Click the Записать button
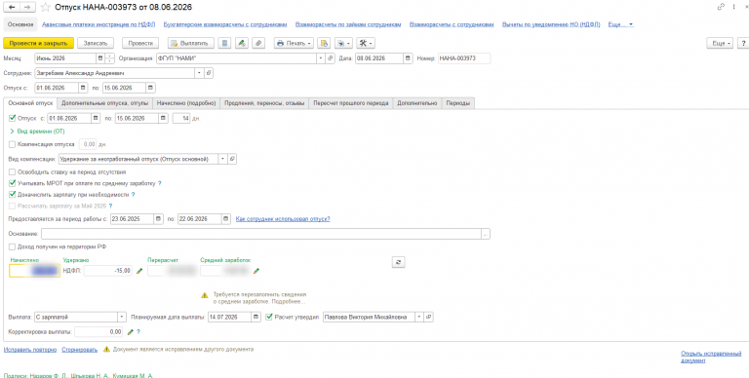 coord(96,43)
